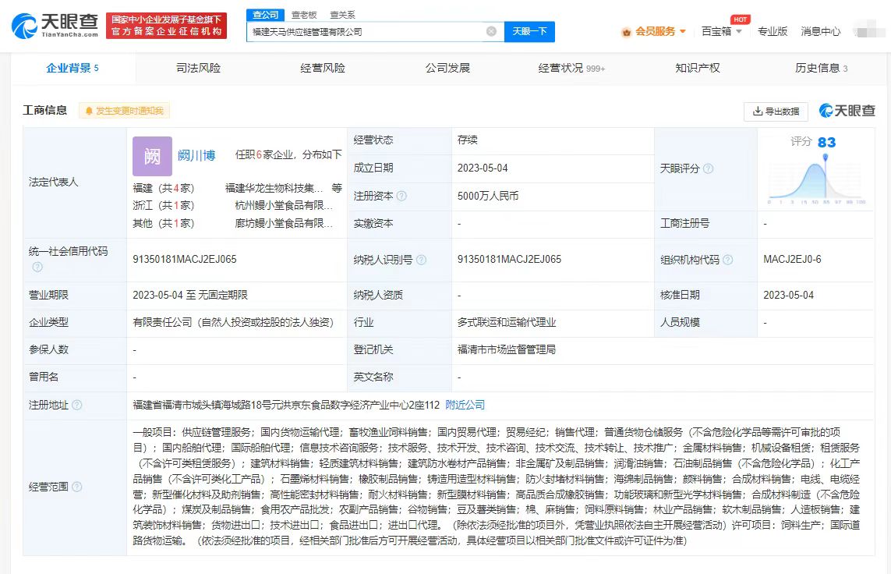891x574 pixels.
Task: Switch to the 查老板 search tab
Action: [304, 13]
